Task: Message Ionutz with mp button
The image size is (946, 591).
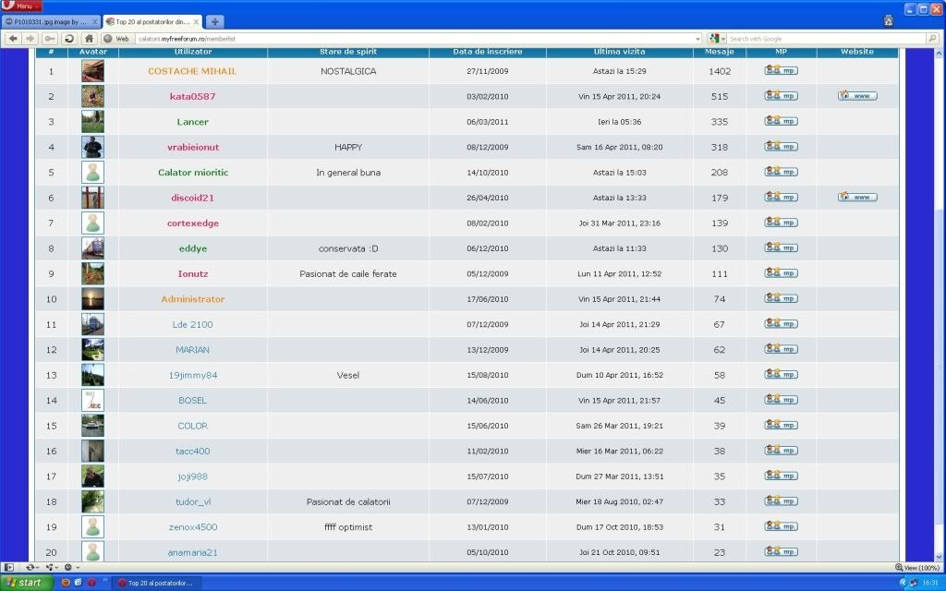Action: (x=782, y=273)
